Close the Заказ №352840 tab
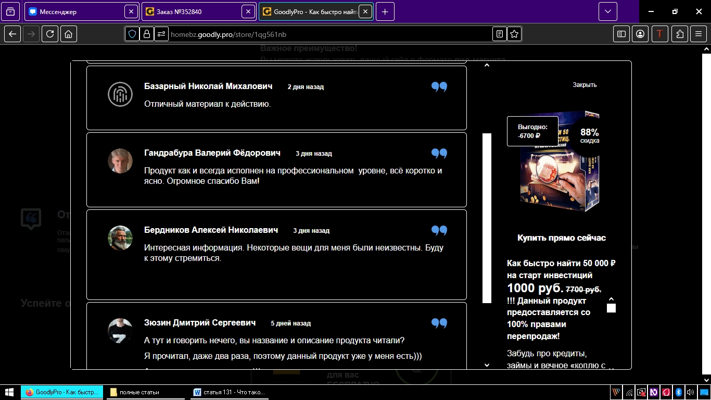The width and height of the screenshot is (711, 400). point(248,11)
